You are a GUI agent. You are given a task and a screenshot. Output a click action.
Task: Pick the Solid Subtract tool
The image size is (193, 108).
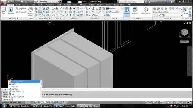click(x=40, y=12)
